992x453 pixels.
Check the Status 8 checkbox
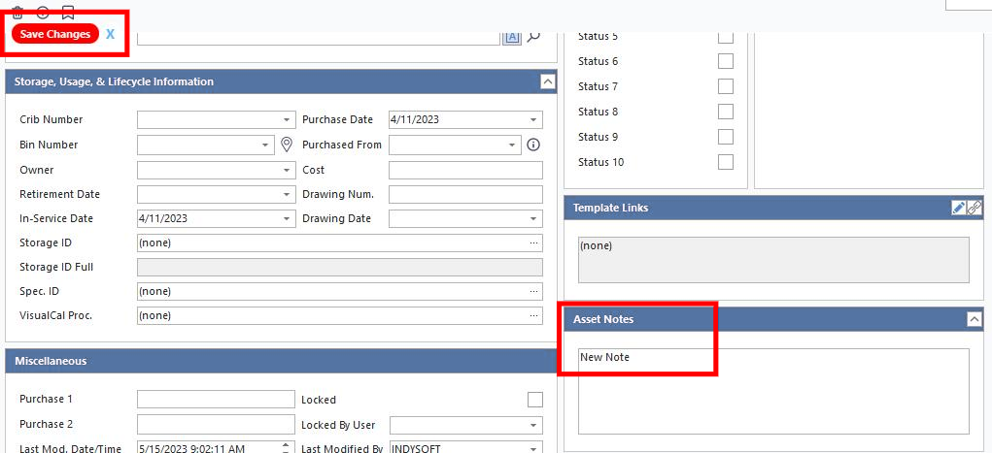tap(726, 112)
